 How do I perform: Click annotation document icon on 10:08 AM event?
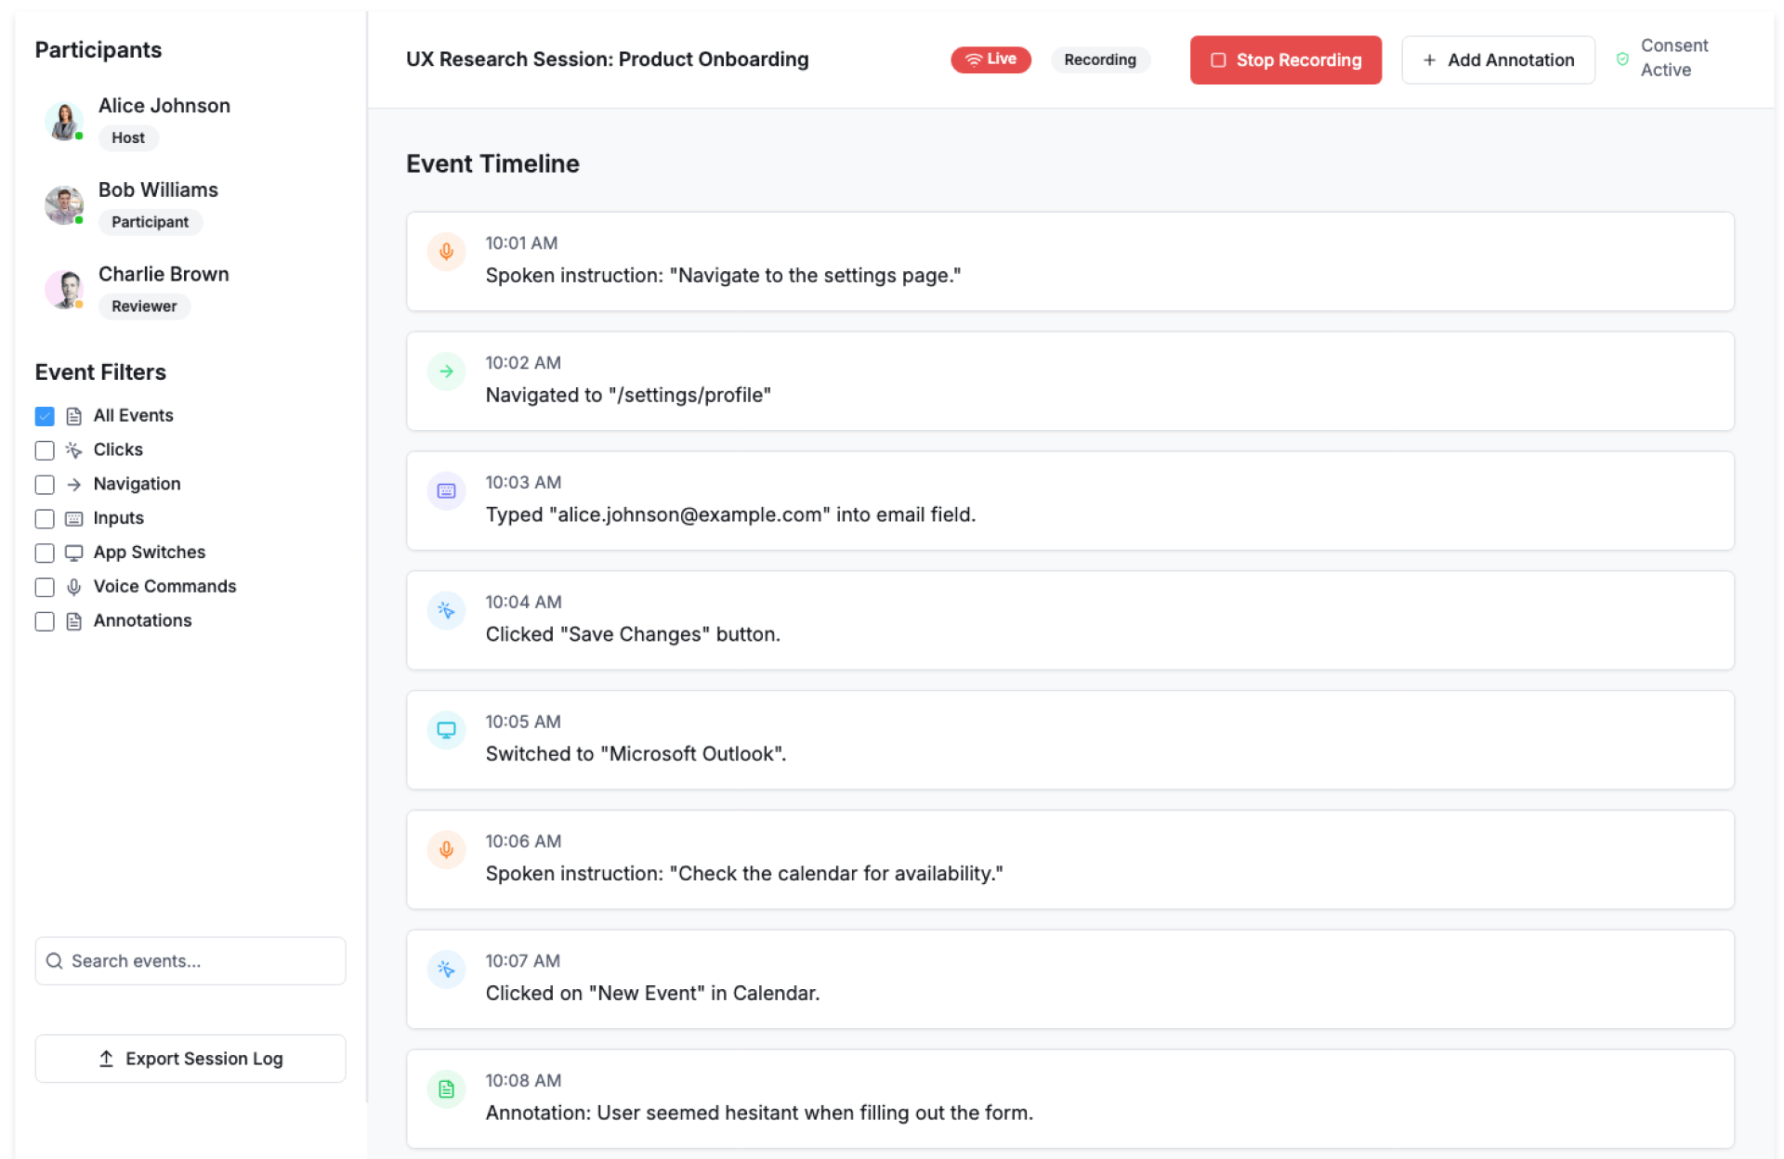[x=446, y=1089]
